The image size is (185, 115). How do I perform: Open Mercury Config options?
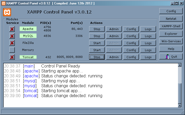(131, 50)
